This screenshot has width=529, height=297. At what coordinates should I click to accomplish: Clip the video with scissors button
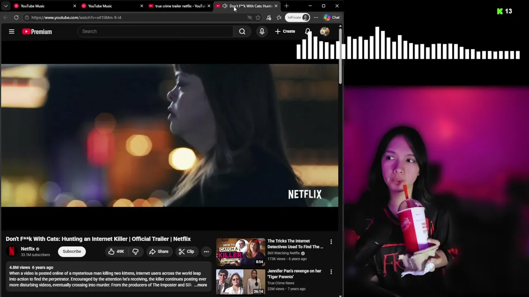click(186, 251)
